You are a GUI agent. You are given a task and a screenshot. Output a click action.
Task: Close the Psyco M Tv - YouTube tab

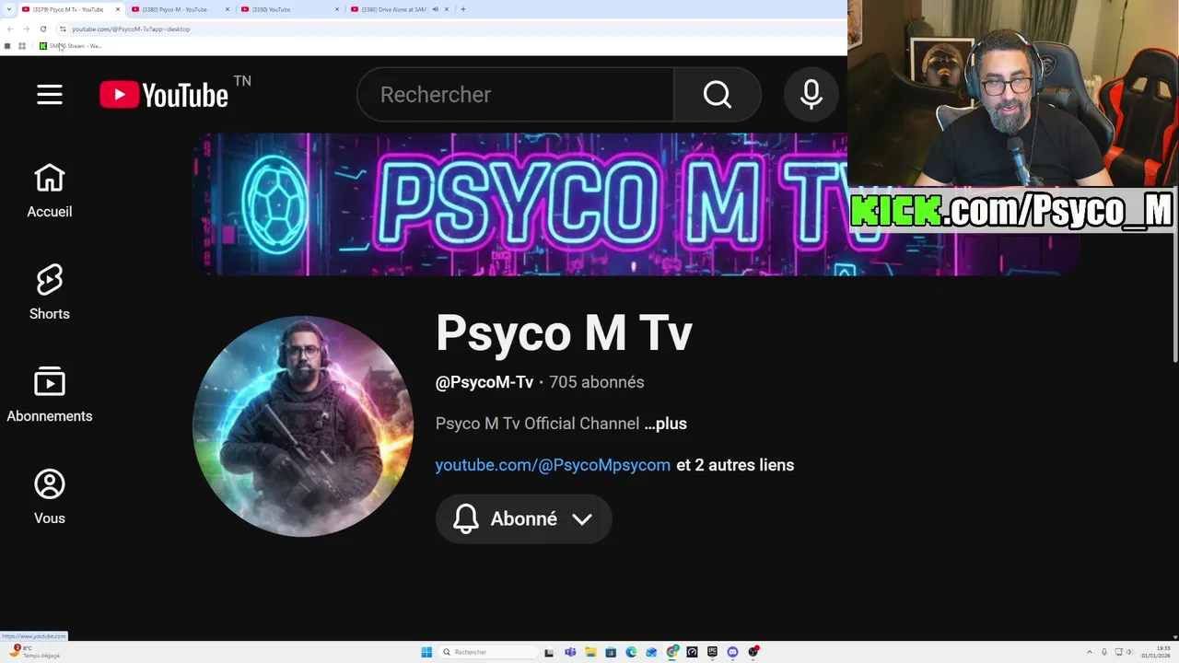[118, 9]
